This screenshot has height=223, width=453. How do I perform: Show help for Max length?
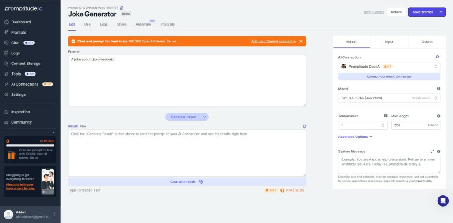coord(438,116)
